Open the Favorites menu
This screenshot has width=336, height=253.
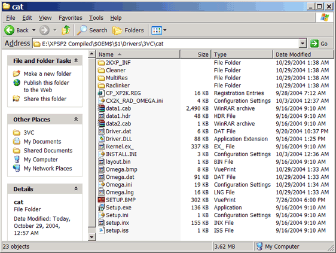point(71,18)
